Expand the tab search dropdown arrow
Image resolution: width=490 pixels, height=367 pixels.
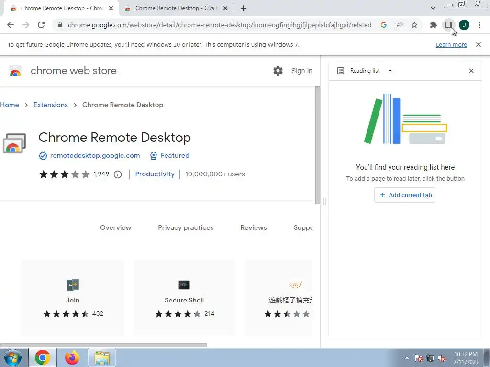pos(433,8)
